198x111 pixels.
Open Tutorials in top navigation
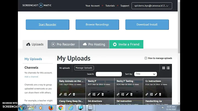click(110, 6)
